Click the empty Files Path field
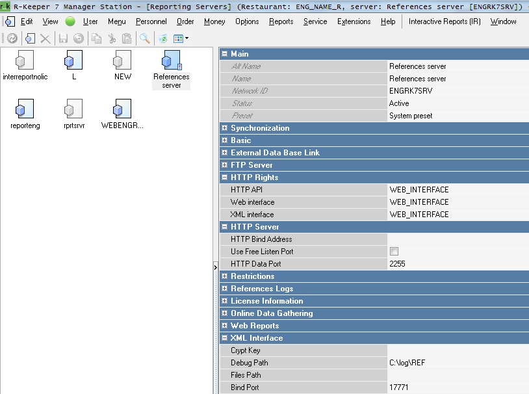 (458, 374)
